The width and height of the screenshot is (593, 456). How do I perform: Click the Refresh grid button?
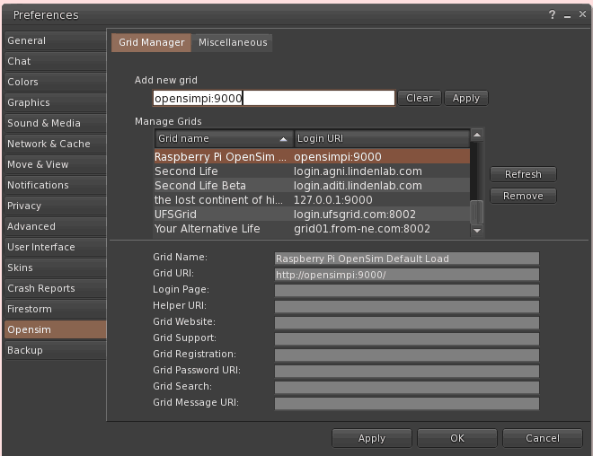pos(523,174)
